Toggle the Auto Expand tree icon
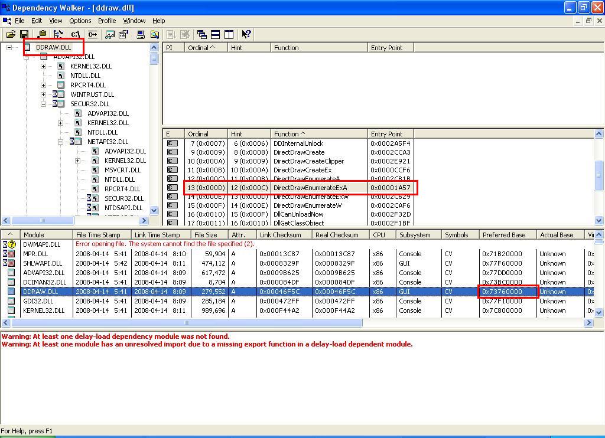The height and width of the screenshot is (438, 605). pos(58,34)
